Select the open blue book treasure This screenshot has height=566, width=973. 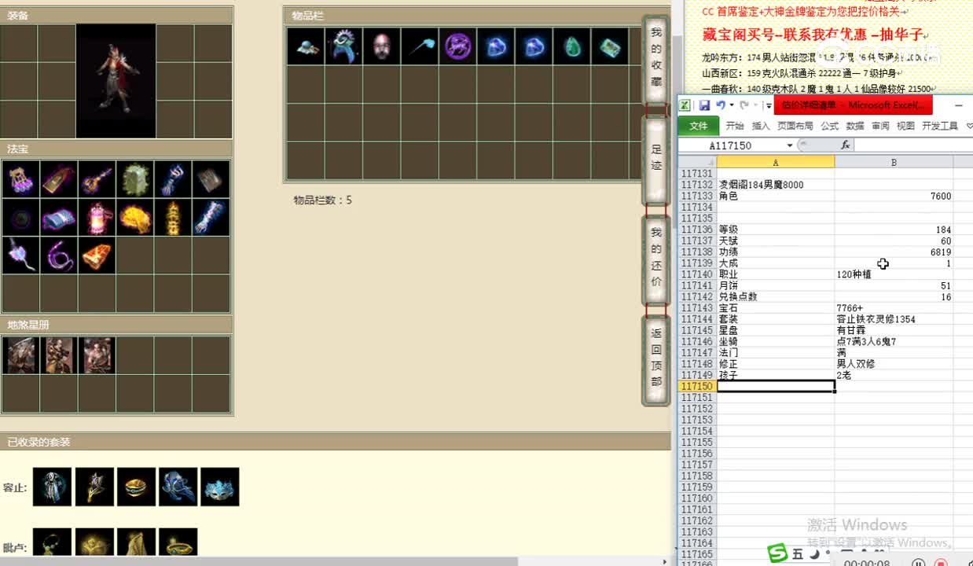coord(59,218)
